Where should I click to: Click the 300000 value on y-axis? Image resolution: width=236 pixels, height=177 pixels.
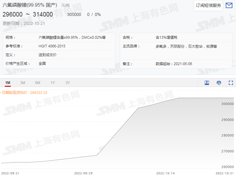point(227,104)
